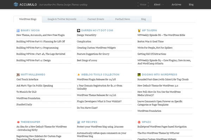
Task: Open 'Best Songs of 2009' post
Action: (x=87, y=61)
